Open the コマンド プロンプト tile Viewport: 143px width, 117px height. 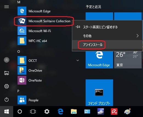(99, 93)
